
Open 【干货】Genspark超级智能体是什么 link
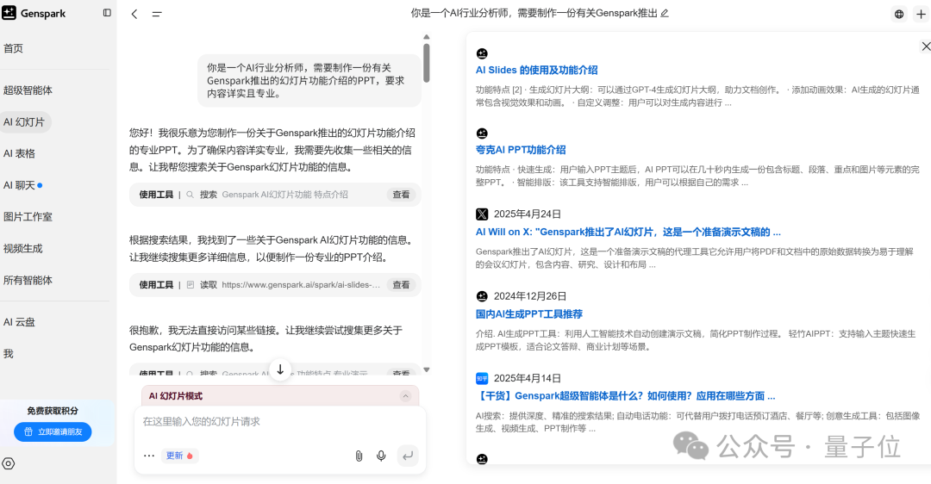626,396
